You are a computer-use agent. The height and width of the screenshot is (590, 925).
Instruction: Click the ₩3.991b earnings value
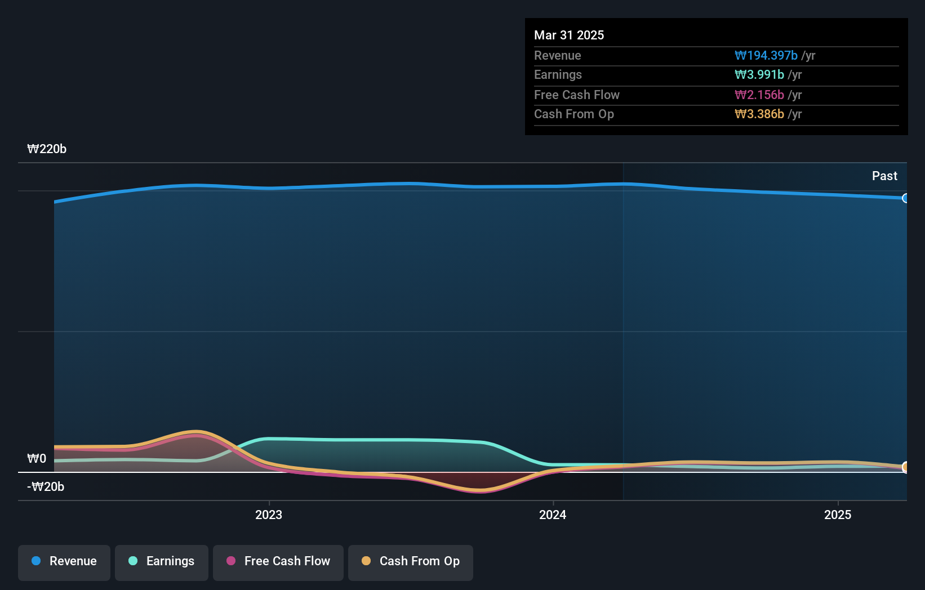(x=759, y=74)
